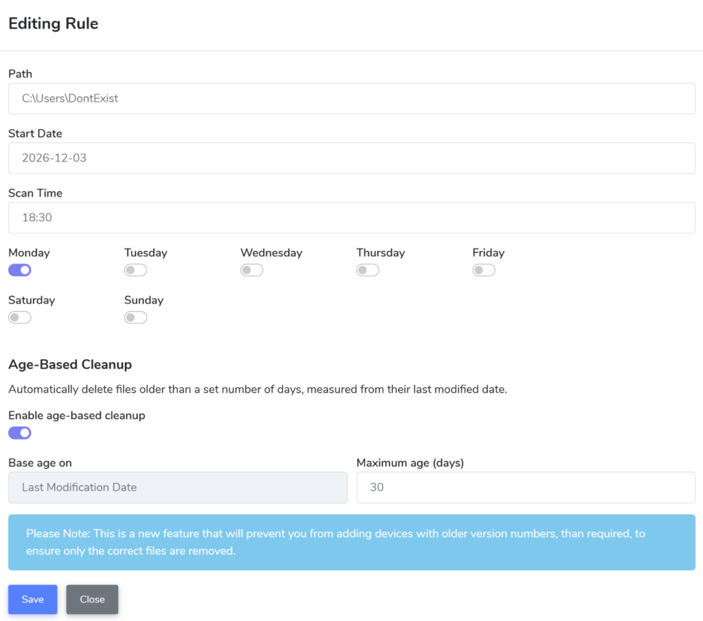The image size is (703, 621).
Task: Click the Editing Rule title
Action: pyautogui.click(x=54, y=23)
